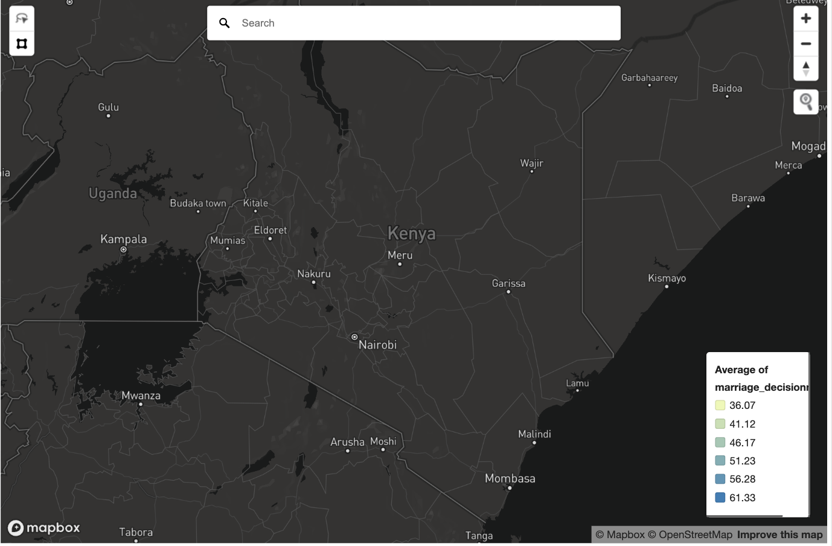Select the darkest blue swatch labeled 61.33
This screenshot has height=546, width=832.
tap(719, 498)
